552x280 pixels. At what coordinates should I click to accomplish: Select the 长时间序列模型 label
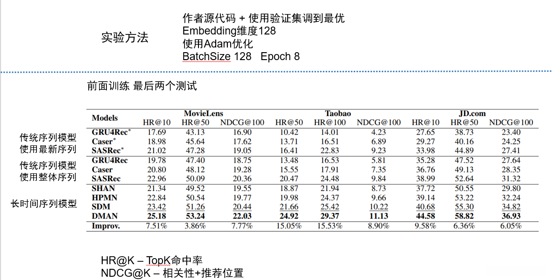click(44, 204)
